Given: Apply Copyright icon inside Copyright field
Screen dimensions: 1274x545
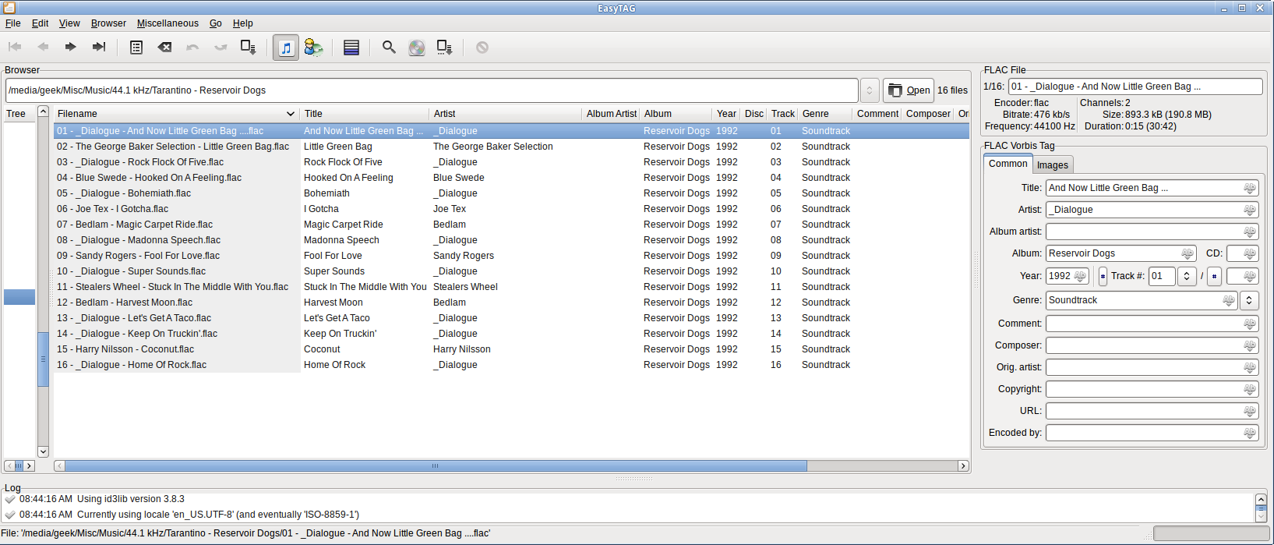Looking at the screenshot, I should (x=1249, y=389).
